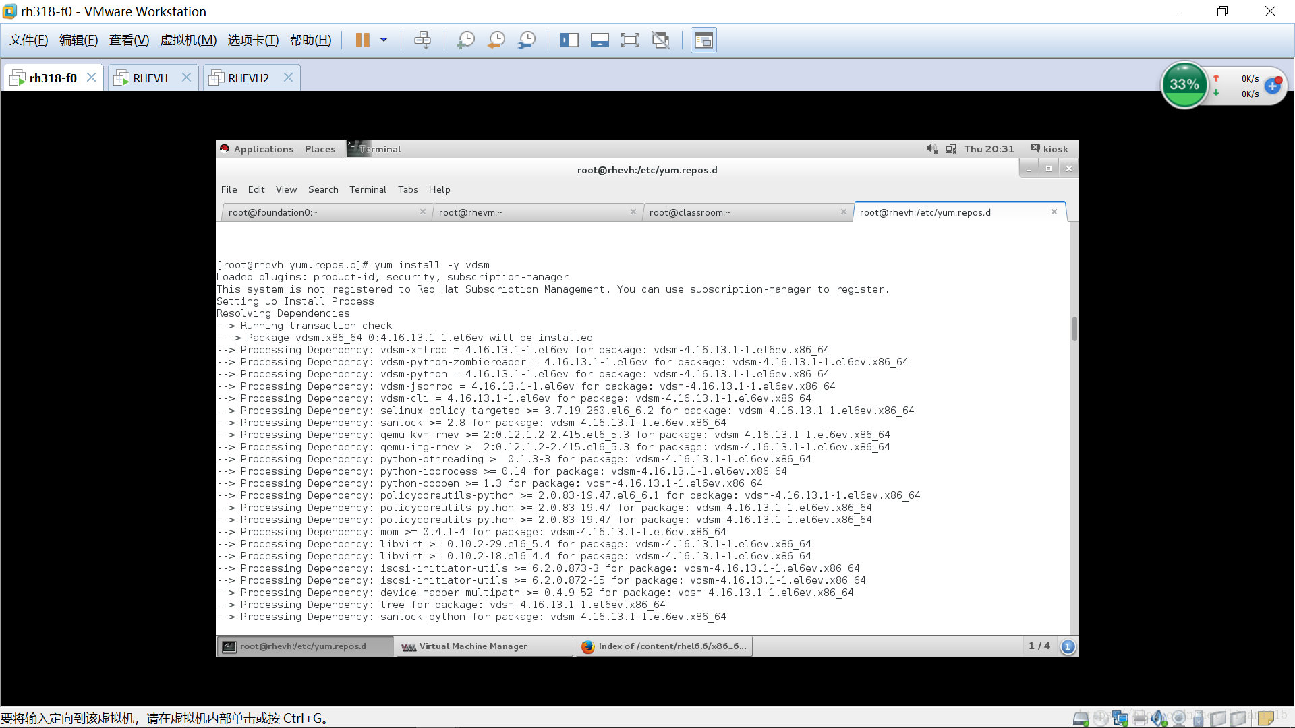Open the network connection icon in the panel
This screenshot has width=1295, height=728.
pyautogui.click(x=951, y=149)
